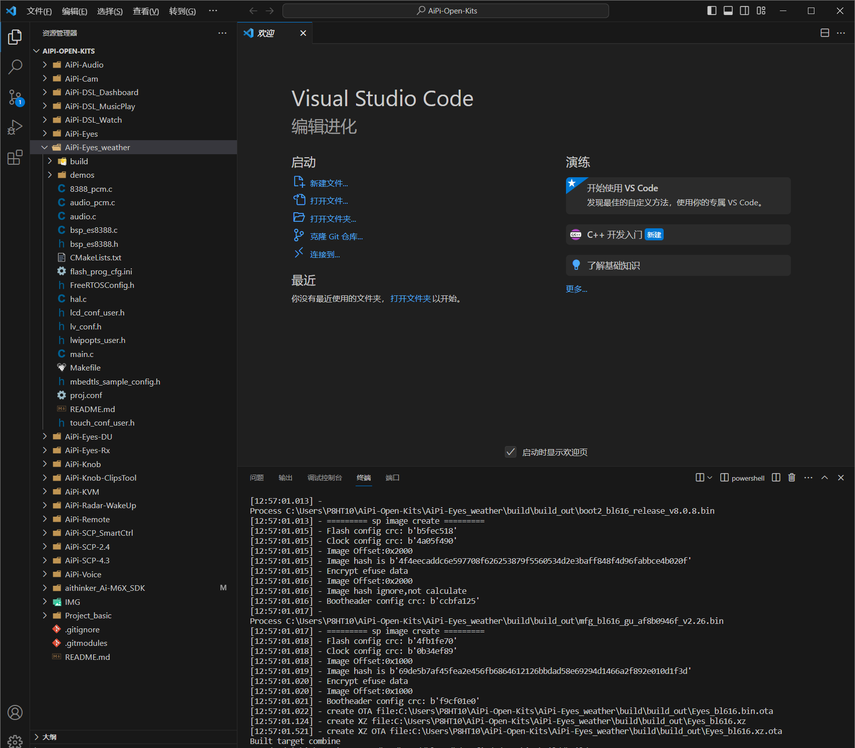Expand the AiPi-Voice folder
This screenshot has width=855, height=748.
(x=133, y=574)
